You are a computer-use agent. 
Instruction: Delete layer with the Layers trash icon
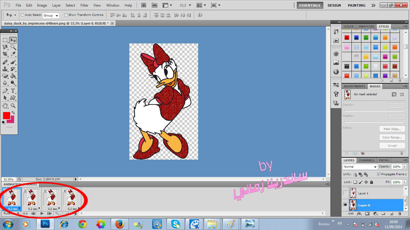point(399,214)
